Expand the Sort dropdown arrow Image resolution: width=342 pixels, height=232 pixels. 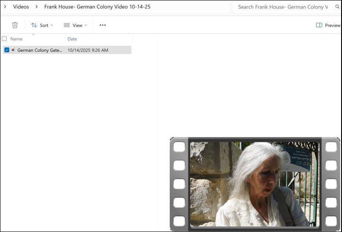pyautogui.click(x=52, y=25)
